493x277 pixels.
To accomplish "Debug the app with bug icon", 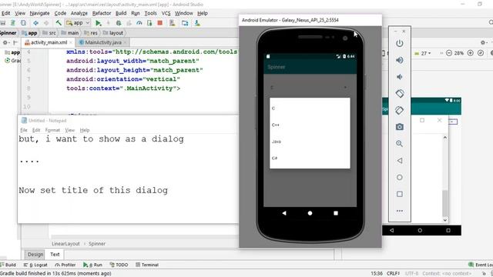I will (119, 23).
